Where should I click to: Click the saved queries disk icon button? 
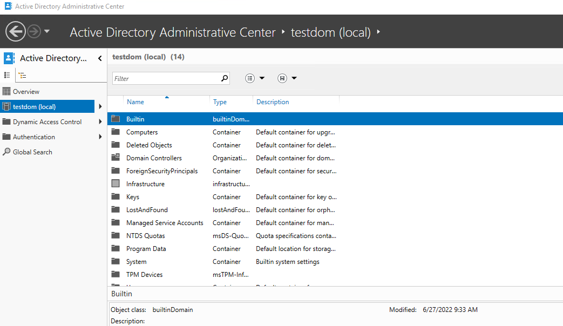coord(282,78)
